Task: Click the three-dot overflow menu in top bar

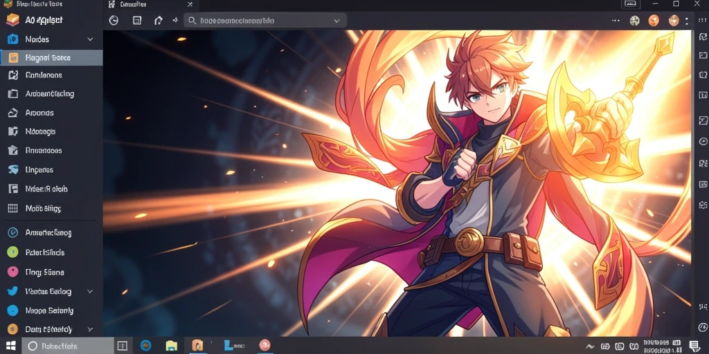Action: pyautogui.click(x=616, y=20)
